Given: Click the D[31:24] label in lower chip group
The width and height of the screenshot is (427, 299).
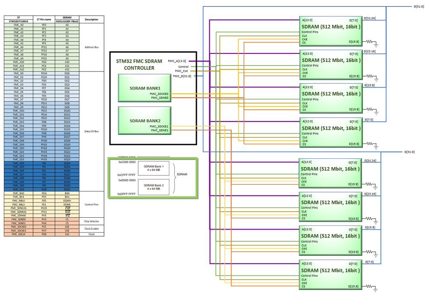Looking at the screenshot, I should 370,161.
